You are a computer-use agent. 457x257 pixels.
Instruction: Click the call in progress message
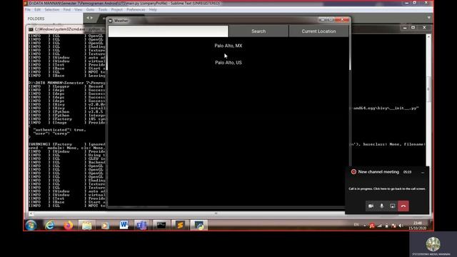(387, 188)
